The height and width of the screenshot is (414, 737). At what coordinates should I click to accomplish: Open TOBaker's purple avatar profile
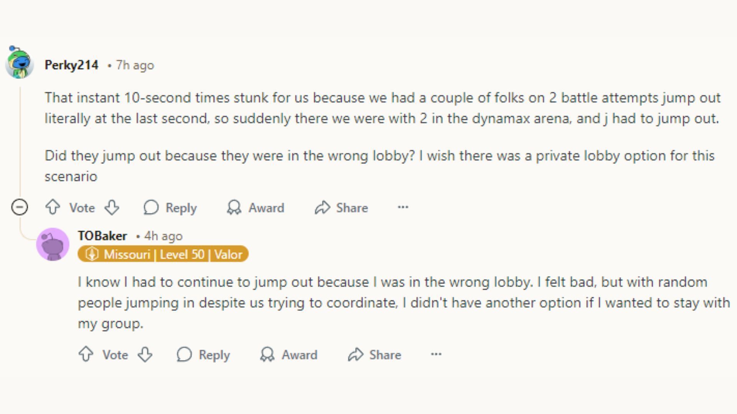[53, 245]
